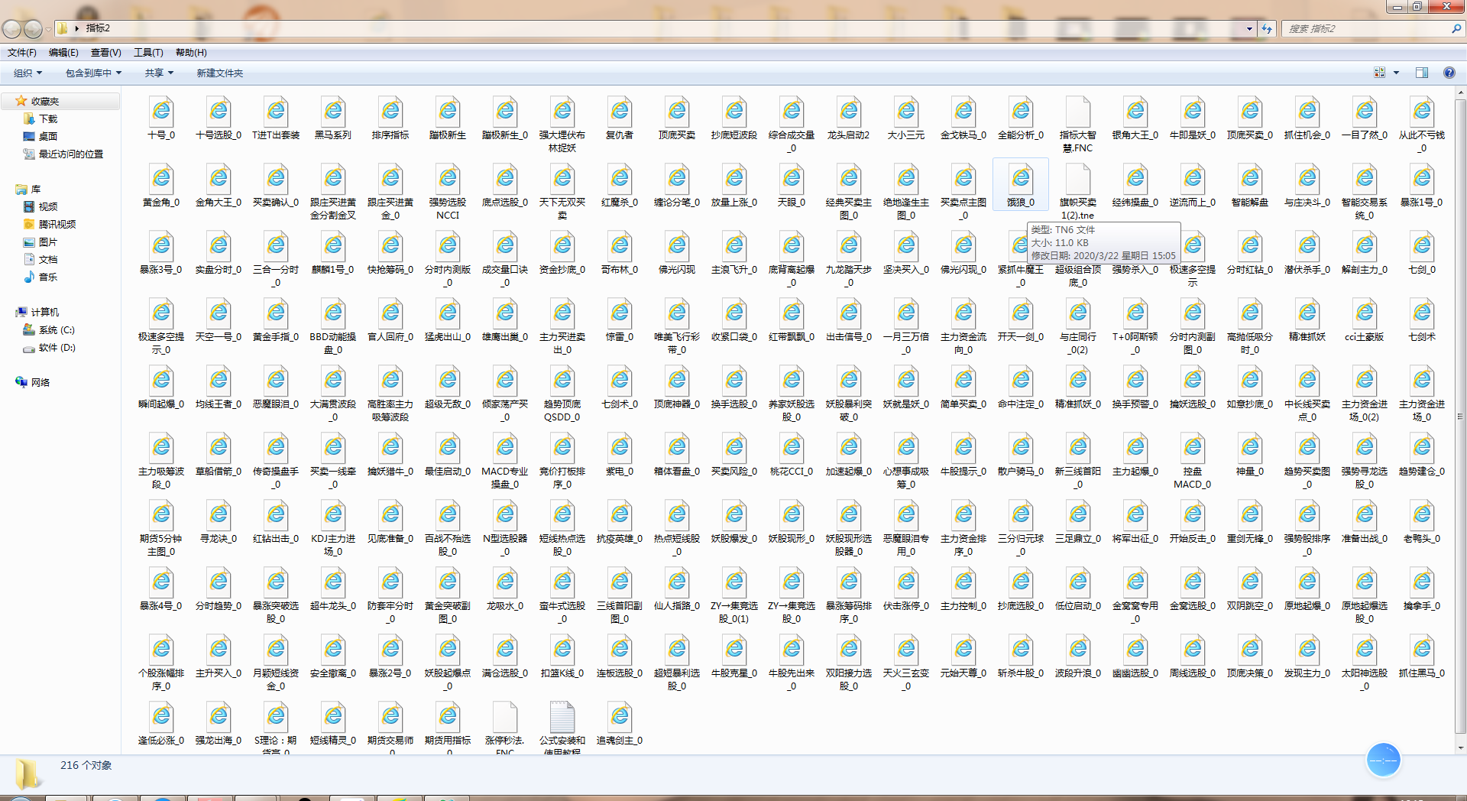Open the 查看(V) menu
The image size is (1467, 801).
click(x=105, y=53)
